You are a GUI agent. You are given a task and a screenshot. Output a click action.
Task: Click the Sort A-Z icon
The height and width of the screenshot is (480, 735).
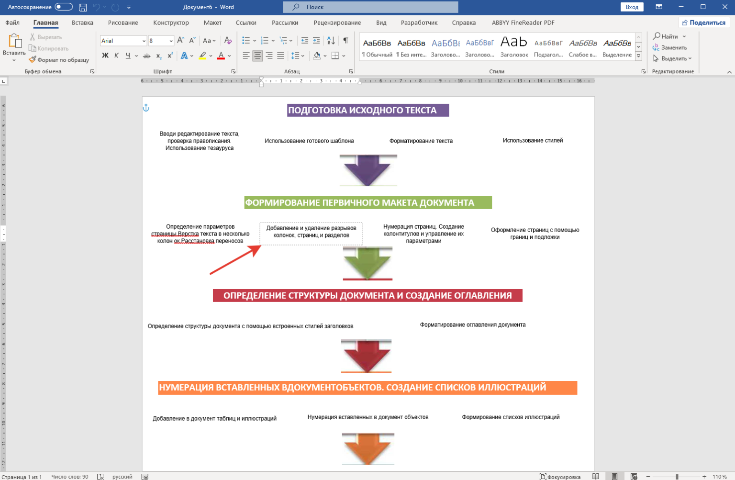point(331,41)
